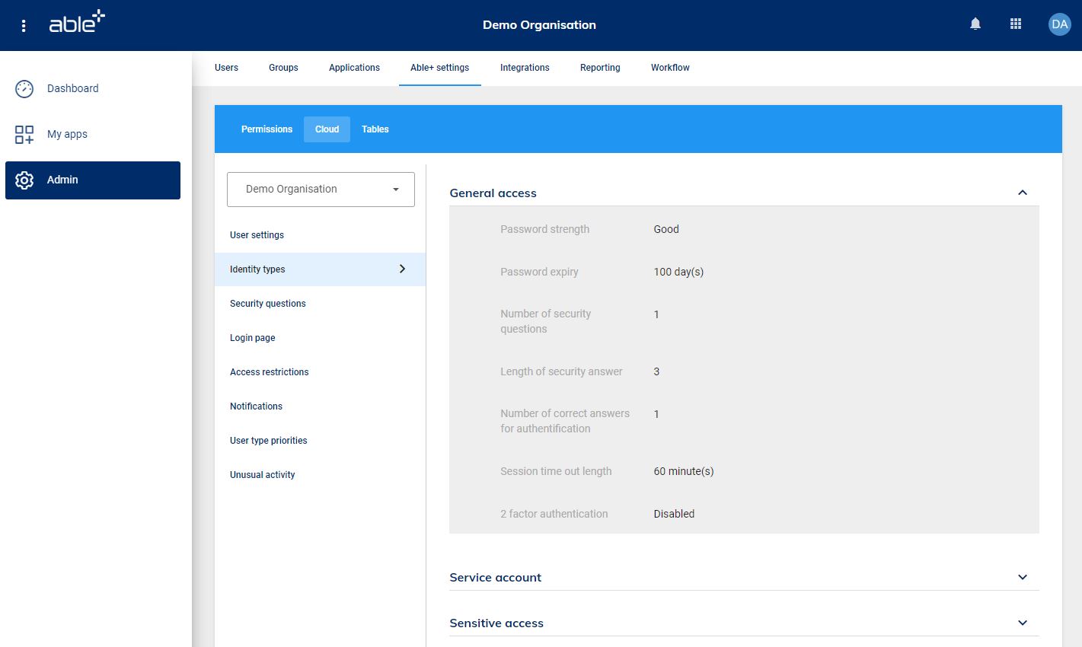This screenshot has width=1082, height=647.
Task: Click the Demo Organisation header title
Action: point(539,25)
